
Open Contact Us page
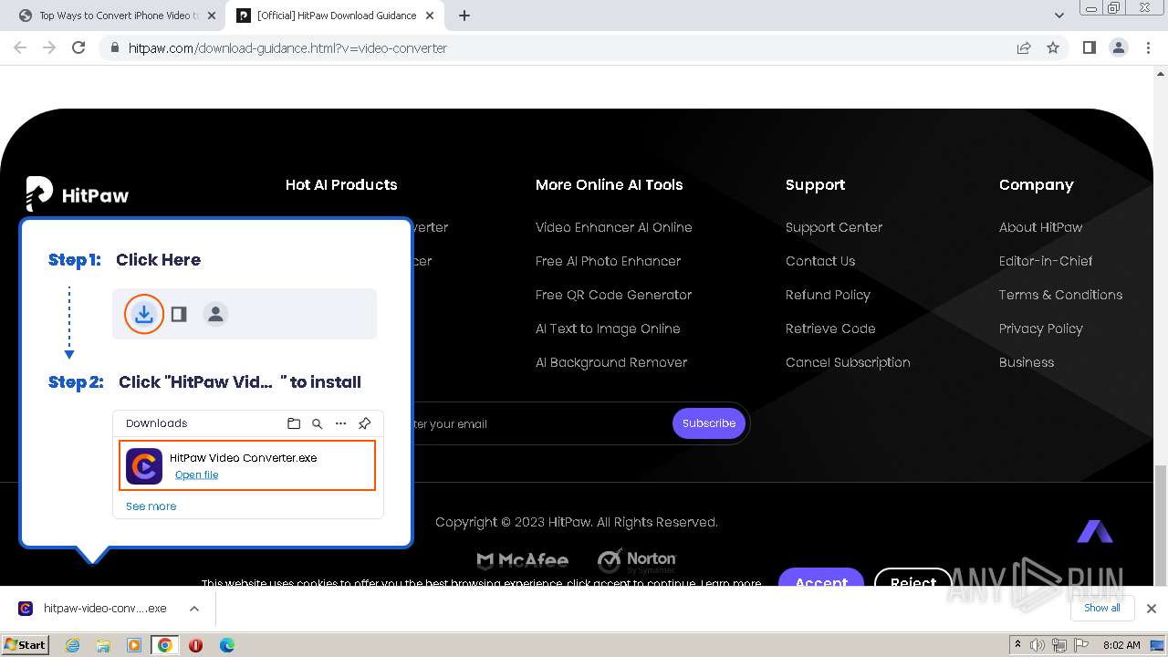[x=820, y=261]
